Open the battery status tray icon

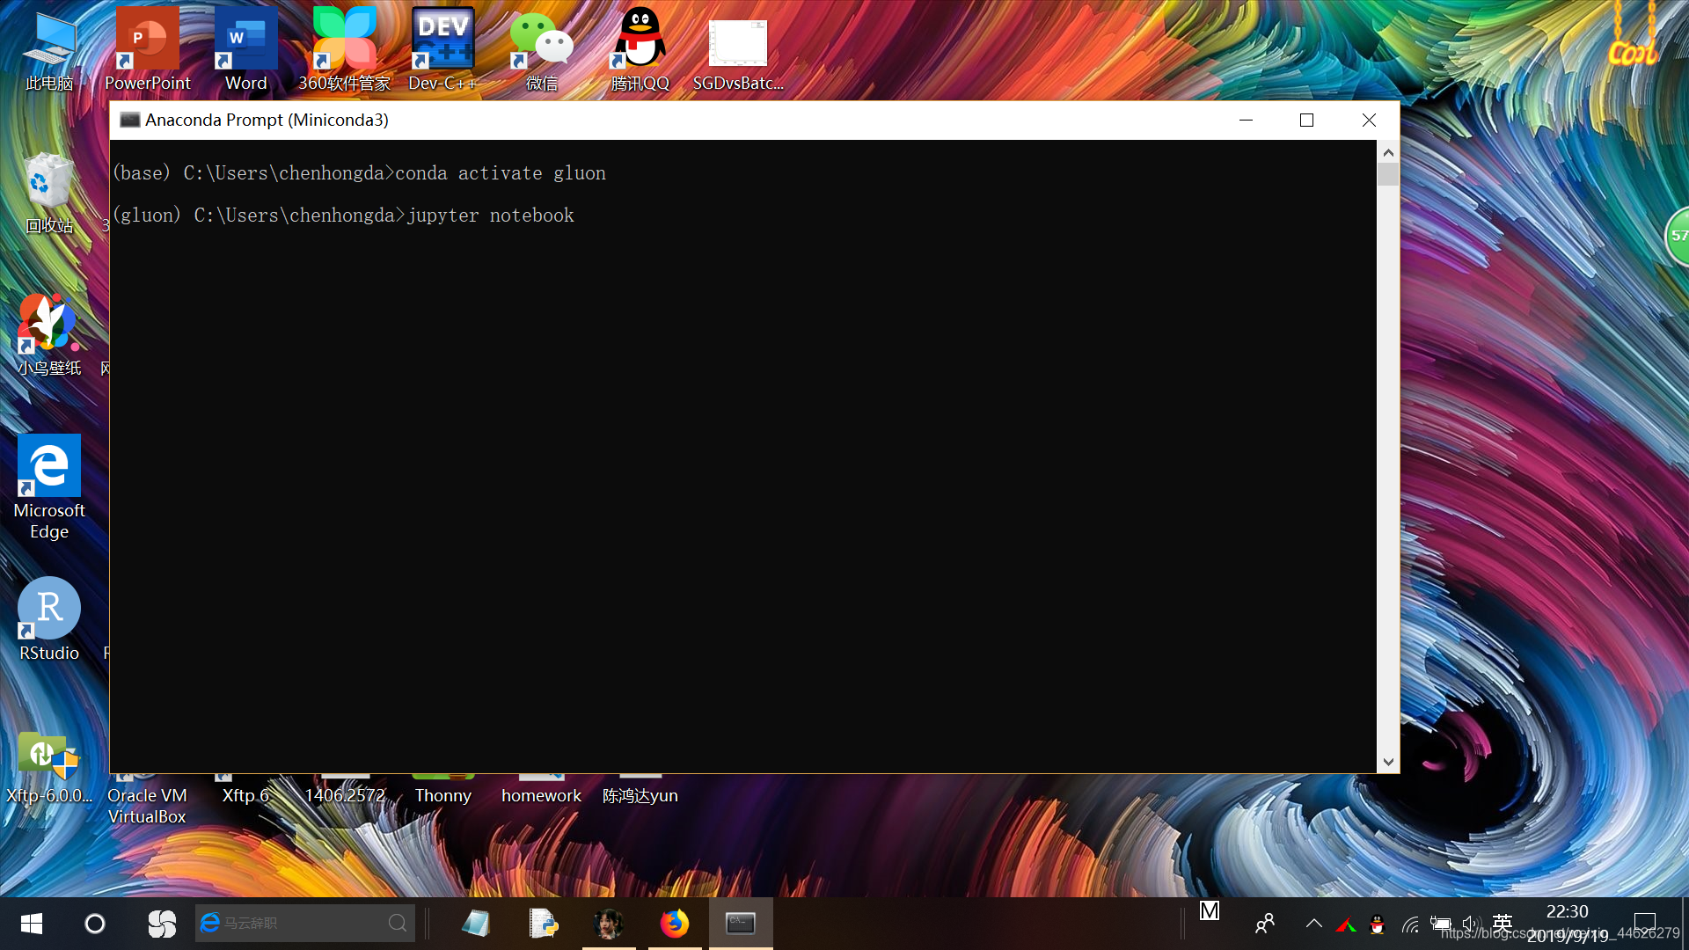point(1441,924)
